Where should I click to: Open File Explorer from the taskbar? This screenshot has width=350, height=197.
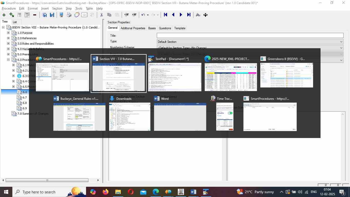(x=118, y=192)
